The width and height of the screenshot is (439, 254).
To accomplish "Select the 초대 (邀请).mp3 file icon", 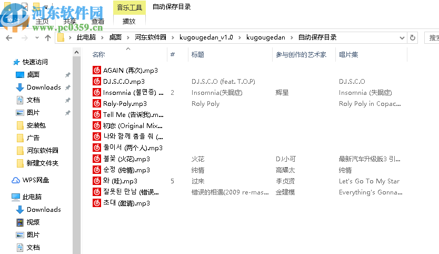I will pyautogui.click(x=97, y=203).
